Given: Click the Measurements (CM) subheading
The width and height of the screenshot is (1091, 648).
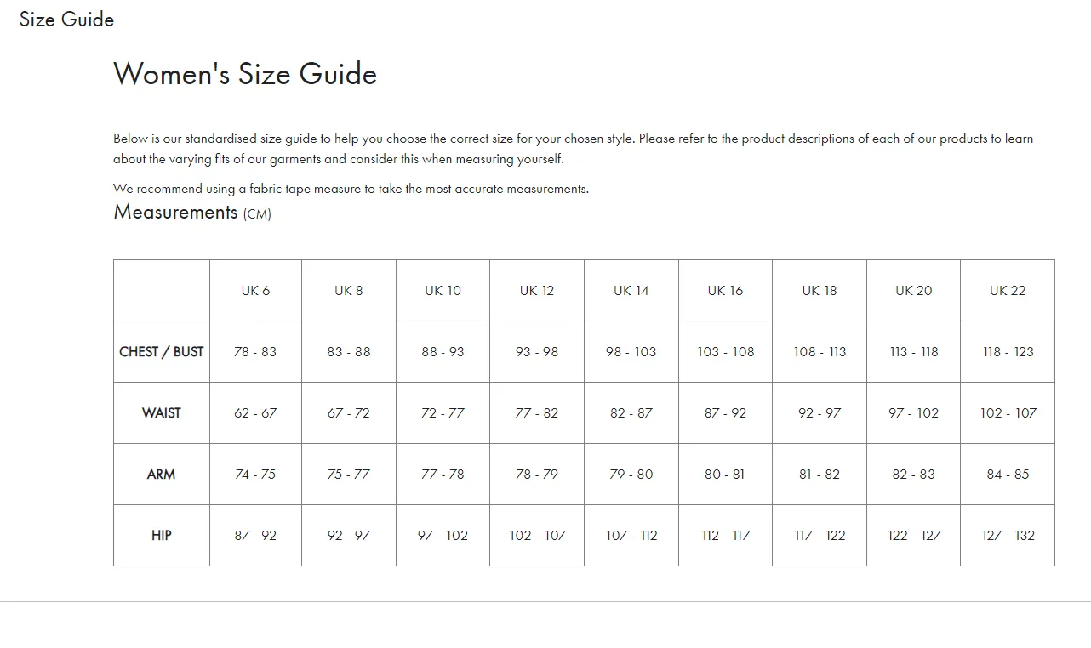Looking at the screenshot, I should click(192, 212).
